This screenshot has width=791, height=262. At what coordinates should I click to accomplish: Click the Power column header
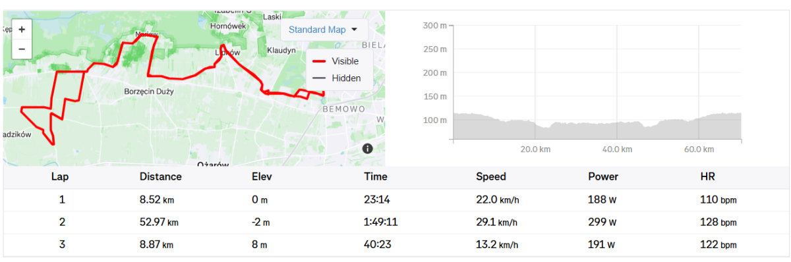point(603,176)
